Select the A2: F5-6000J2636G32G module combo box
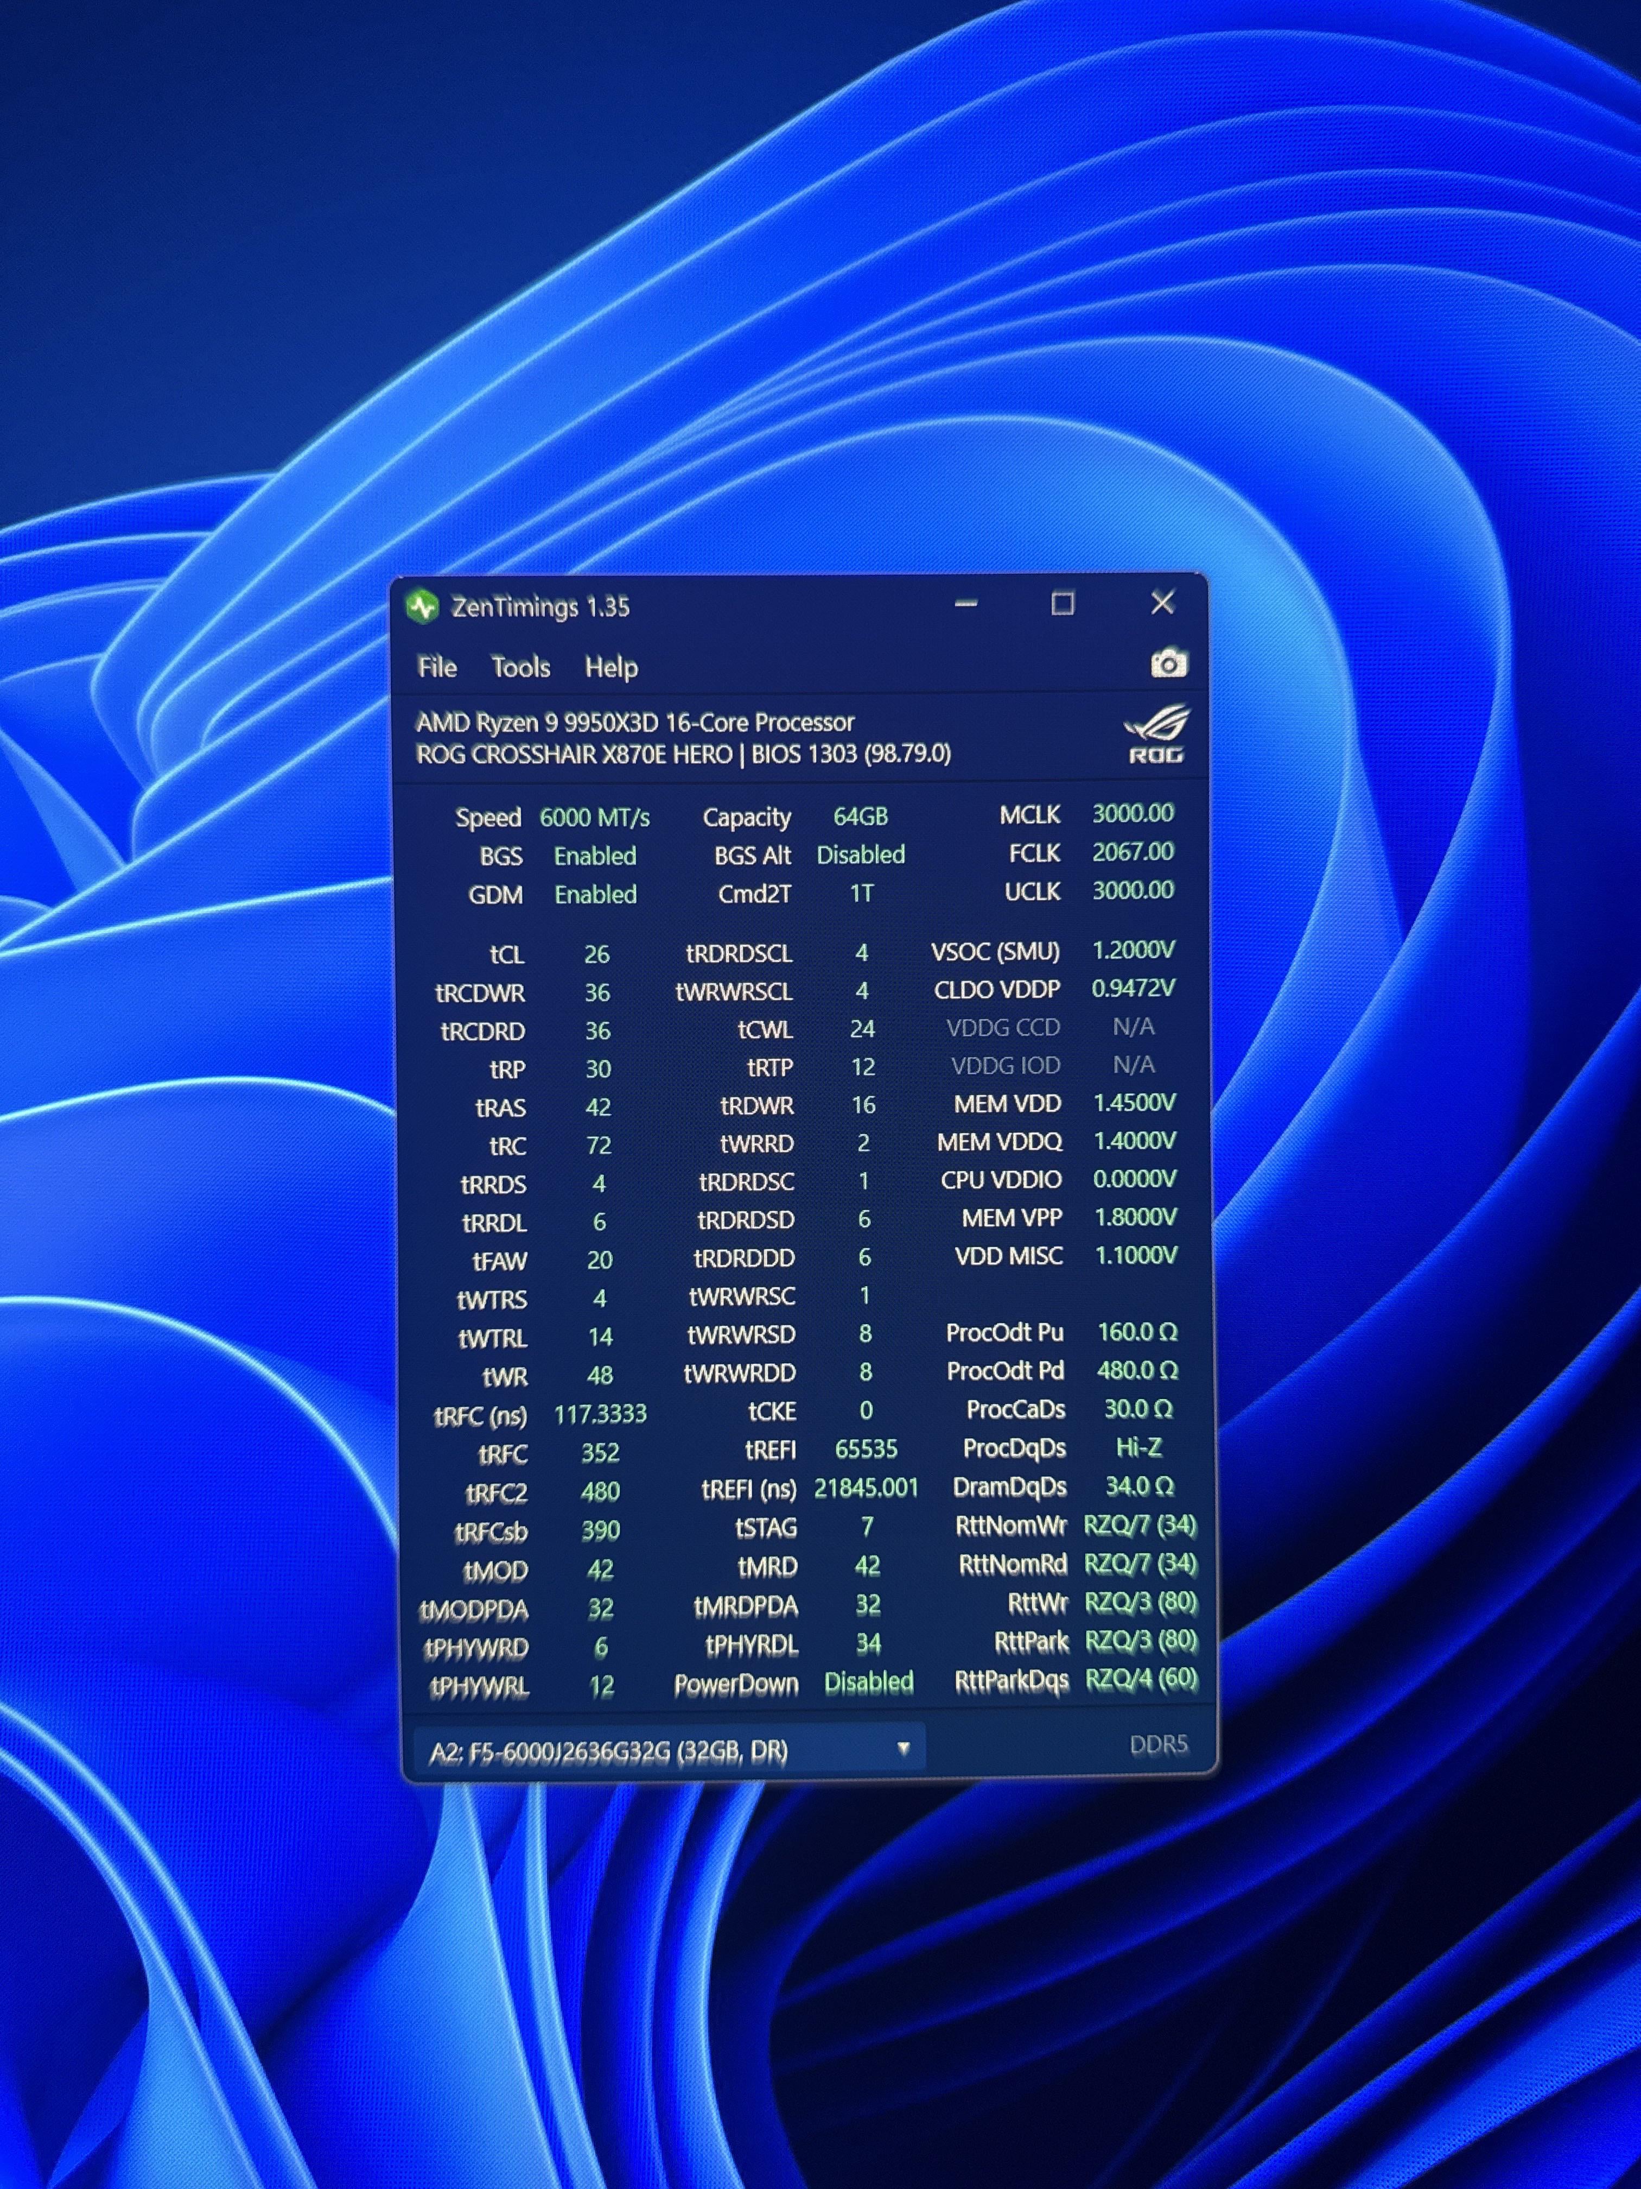 click(670, 1750)
